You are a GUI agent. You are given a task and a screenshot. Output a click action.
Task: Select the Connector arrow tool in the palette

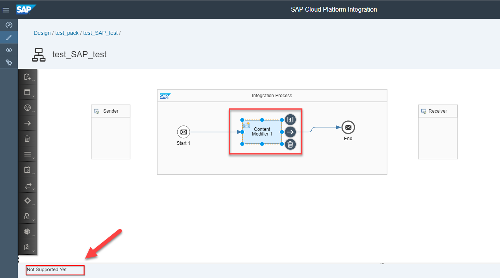[28, 123]
